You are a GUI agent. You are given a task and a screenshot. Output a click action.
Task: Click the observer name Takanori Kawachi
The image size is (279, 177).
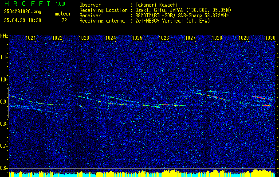pos(157,5)
